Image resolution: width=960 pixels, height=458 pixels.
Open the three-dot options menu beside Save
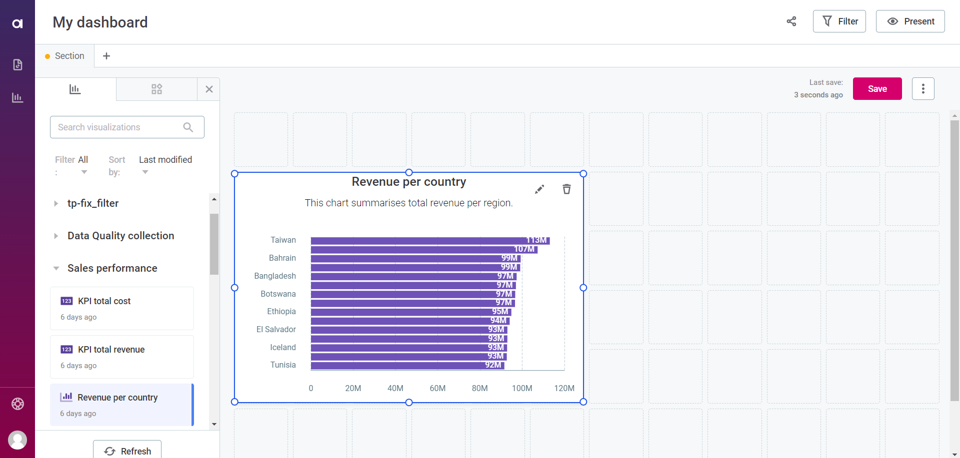click(x=923, y=88)
